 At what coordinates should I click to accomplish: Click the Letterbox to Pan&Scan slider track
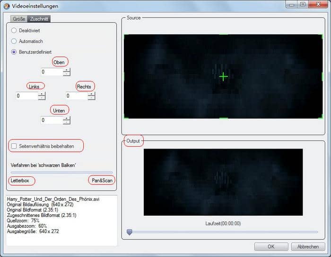pyautogui.click(x=61, y=173)
